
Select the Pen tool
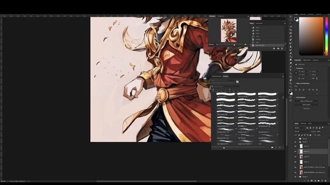(x=291, y=66)
